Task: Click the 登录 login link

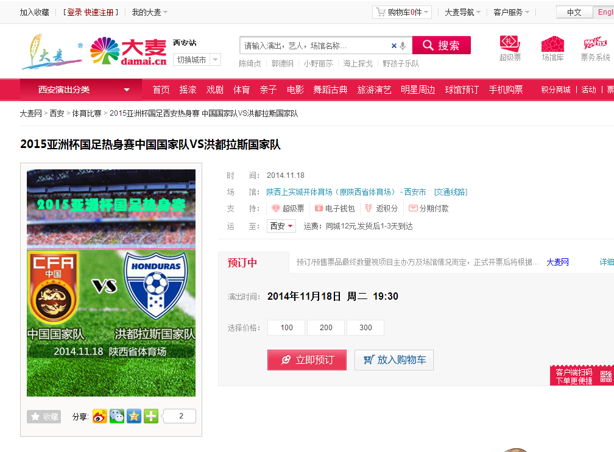Action: point(74,13)
